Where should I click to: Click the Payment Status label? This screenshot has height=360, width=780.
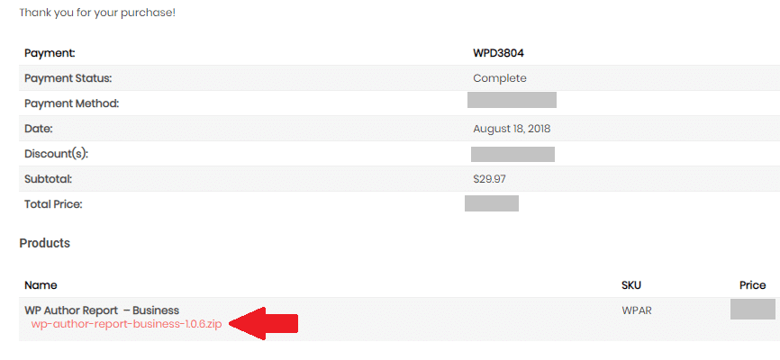coord(68,78)
